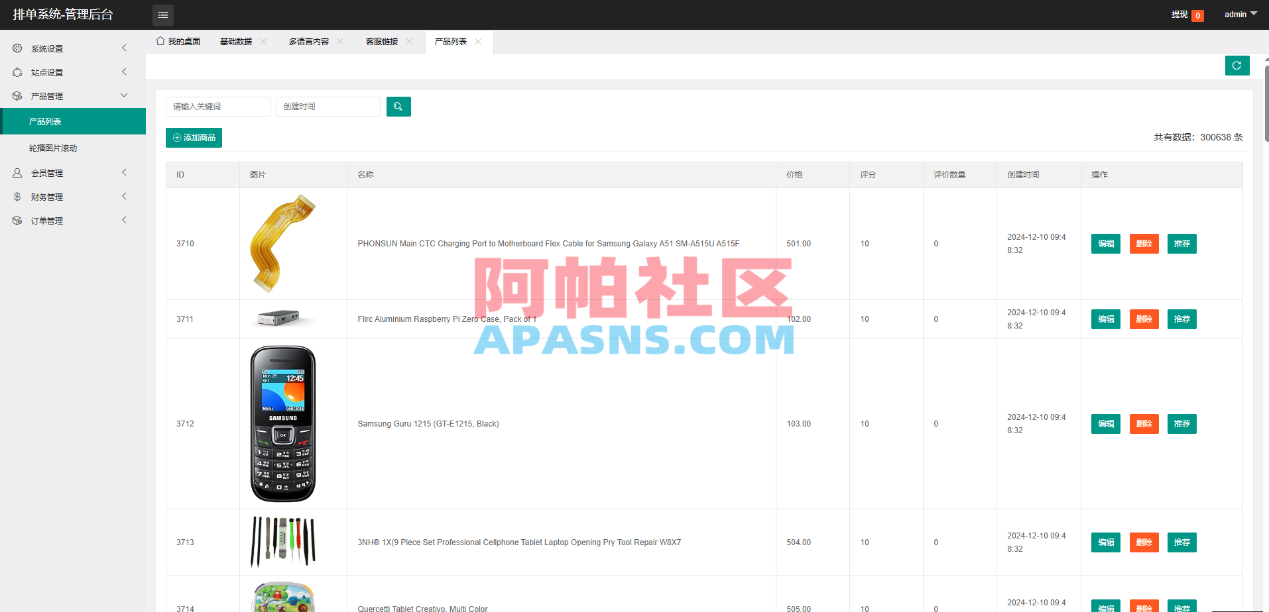Switch to the 客服链接 tab
This screenshot has width=1269, height=612.
pyautogui.click(x=382, y=41)
